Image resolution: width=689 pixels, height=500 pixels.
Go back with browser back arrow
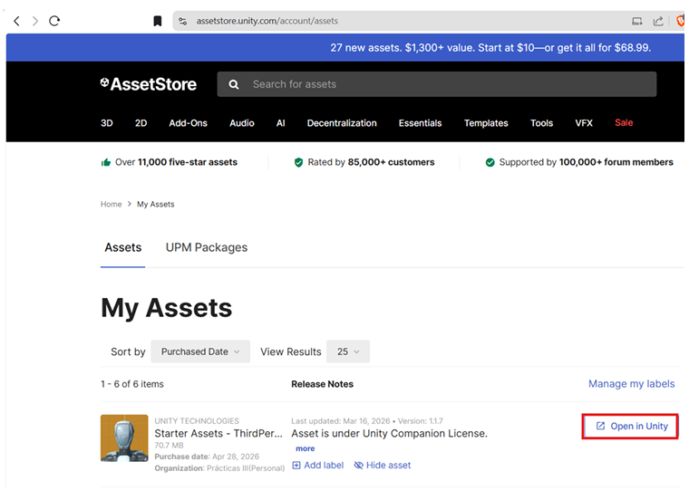(16, 21)
